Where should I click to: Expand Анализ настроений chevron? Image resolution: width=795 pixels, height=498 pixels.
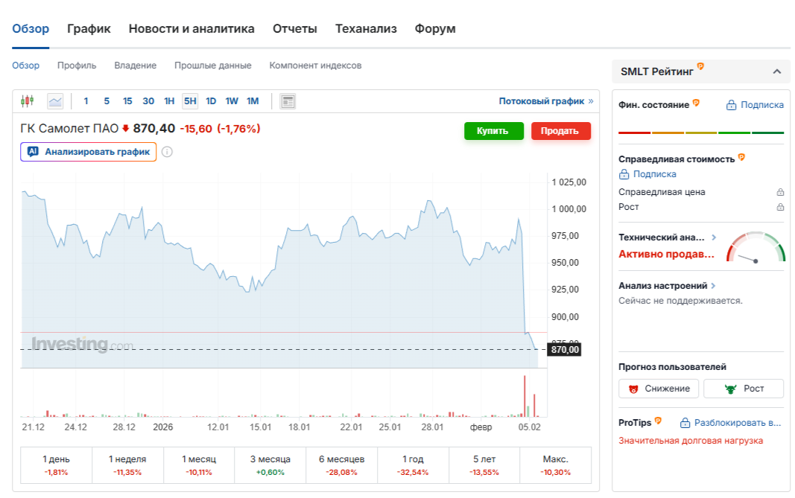[713, 286]
